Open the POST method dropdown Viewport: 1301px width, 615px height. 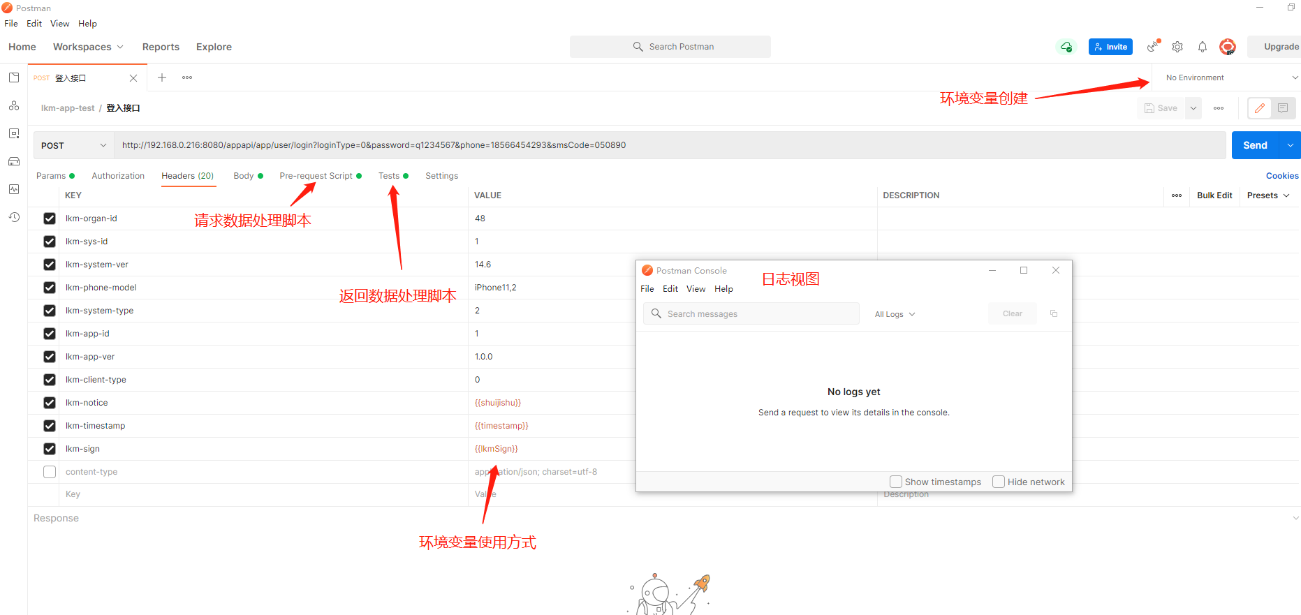pos(73,145)
